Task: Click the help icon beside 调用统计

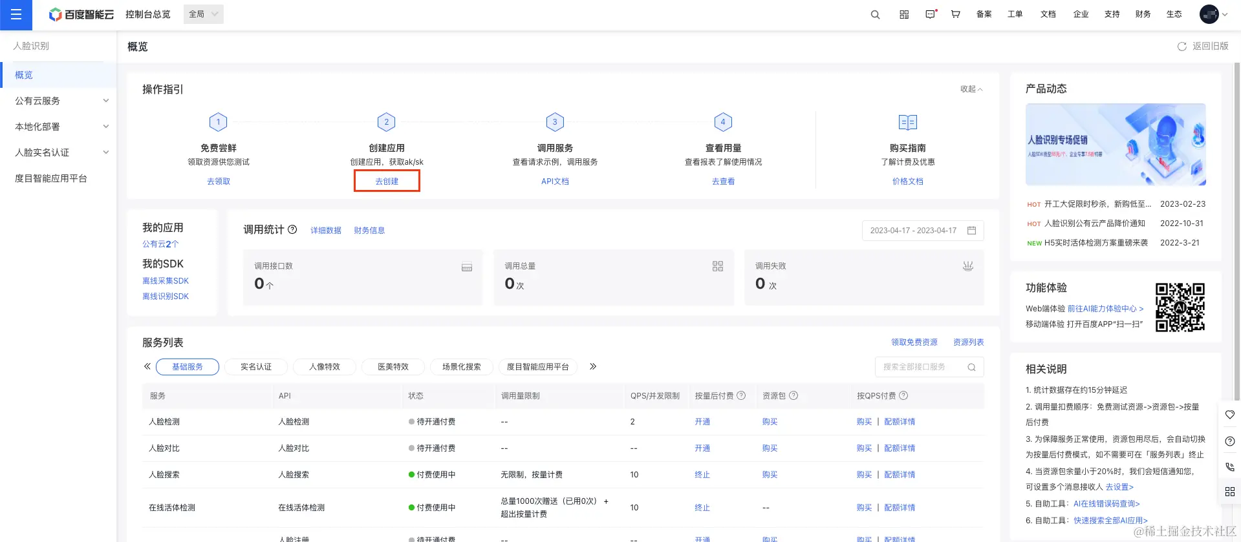Action: tap(292, 229)
